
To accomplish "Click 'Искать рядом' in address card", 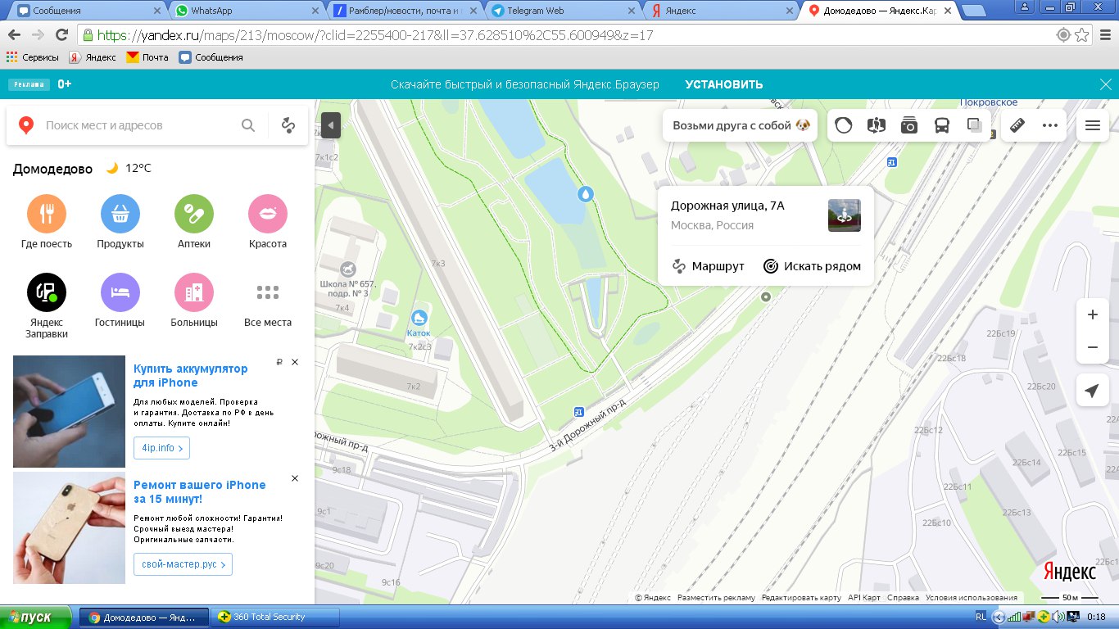I will tap(813, 266).
